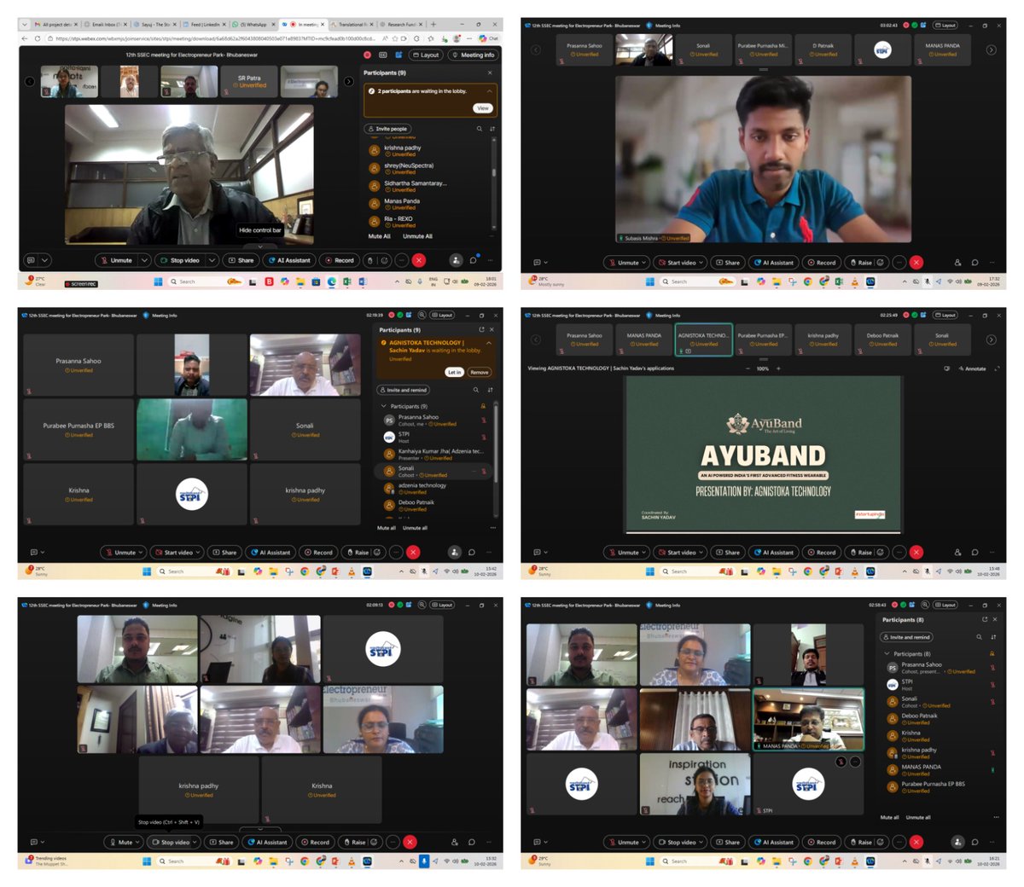The image size is (1024, 887).
Task: Select adzenia technology in participants list
Action: click(434, 488)
